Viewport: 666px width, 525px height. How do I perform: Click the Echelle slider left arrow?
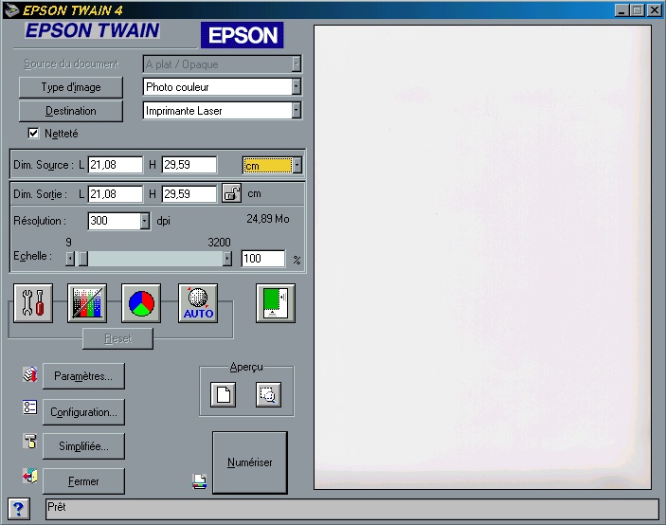(x=70, y=259)
